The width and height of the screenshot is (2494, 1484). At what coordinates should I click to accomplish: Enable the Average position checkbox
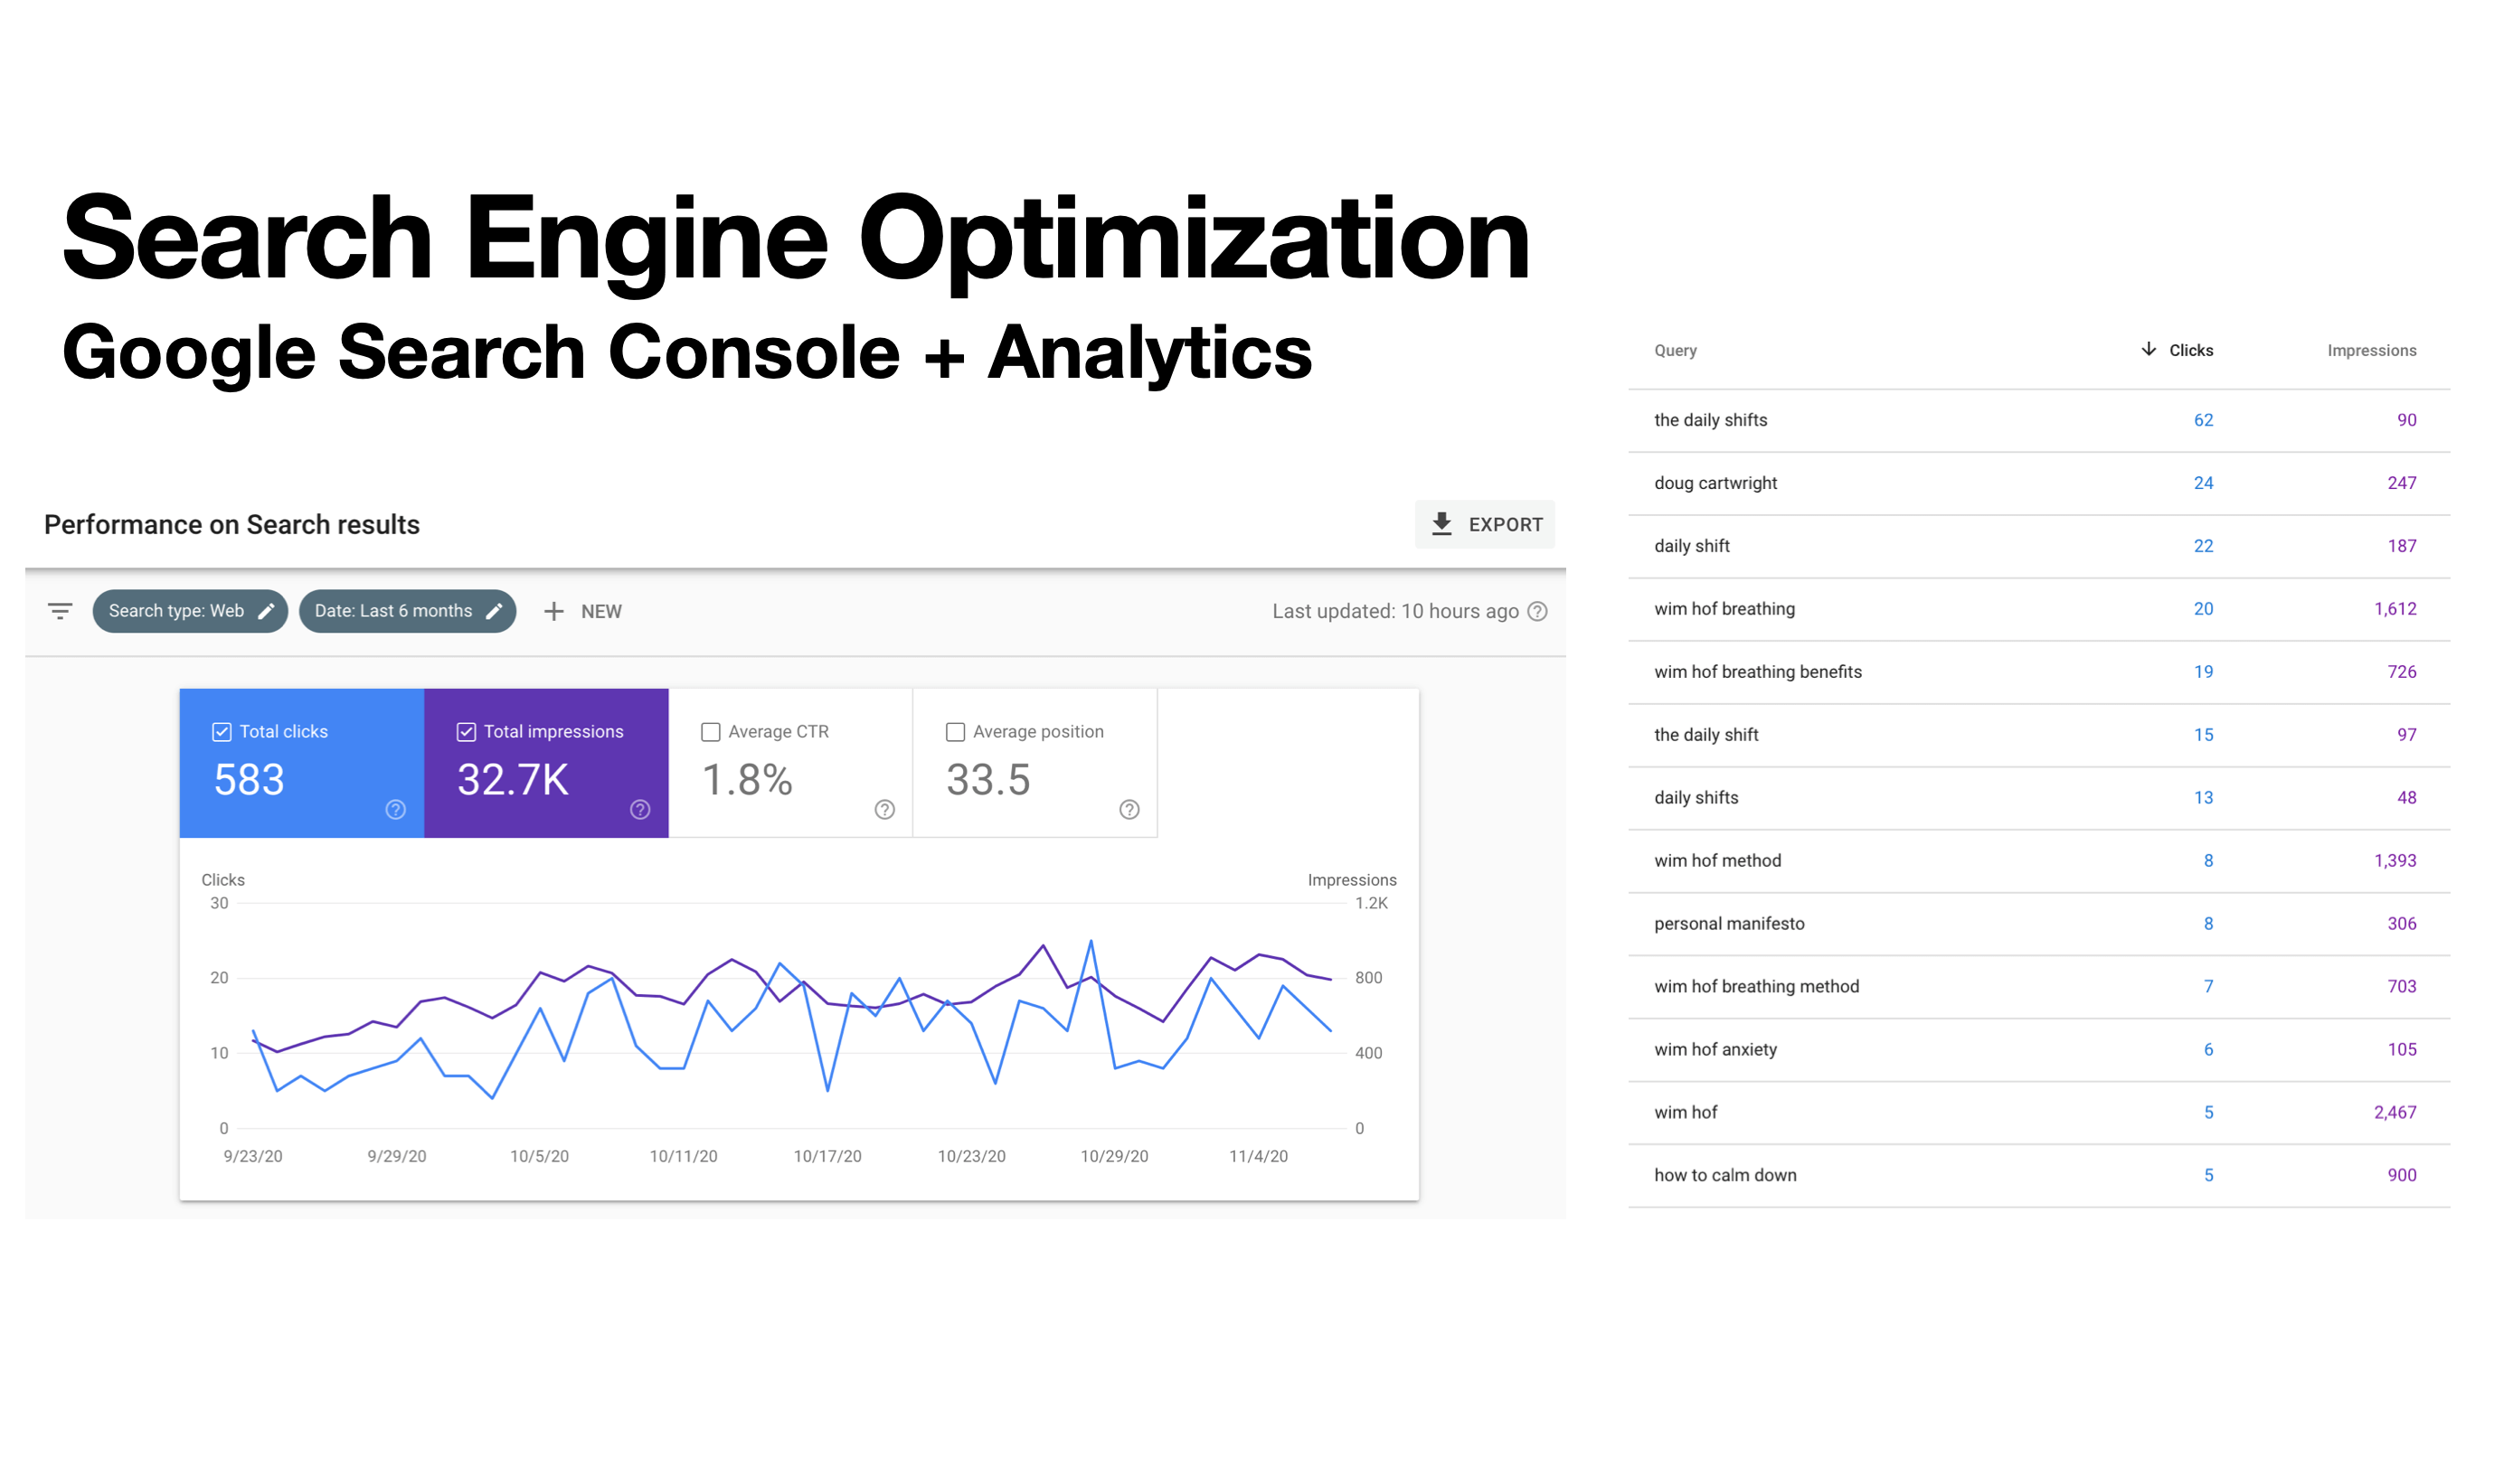click(x=956, y=732)
